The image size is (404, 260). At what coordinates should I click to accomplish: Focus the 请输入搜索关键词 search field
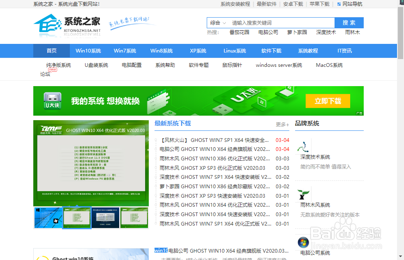282,23
